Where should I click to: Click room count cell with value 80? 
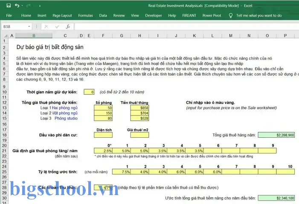coord(103,118)
